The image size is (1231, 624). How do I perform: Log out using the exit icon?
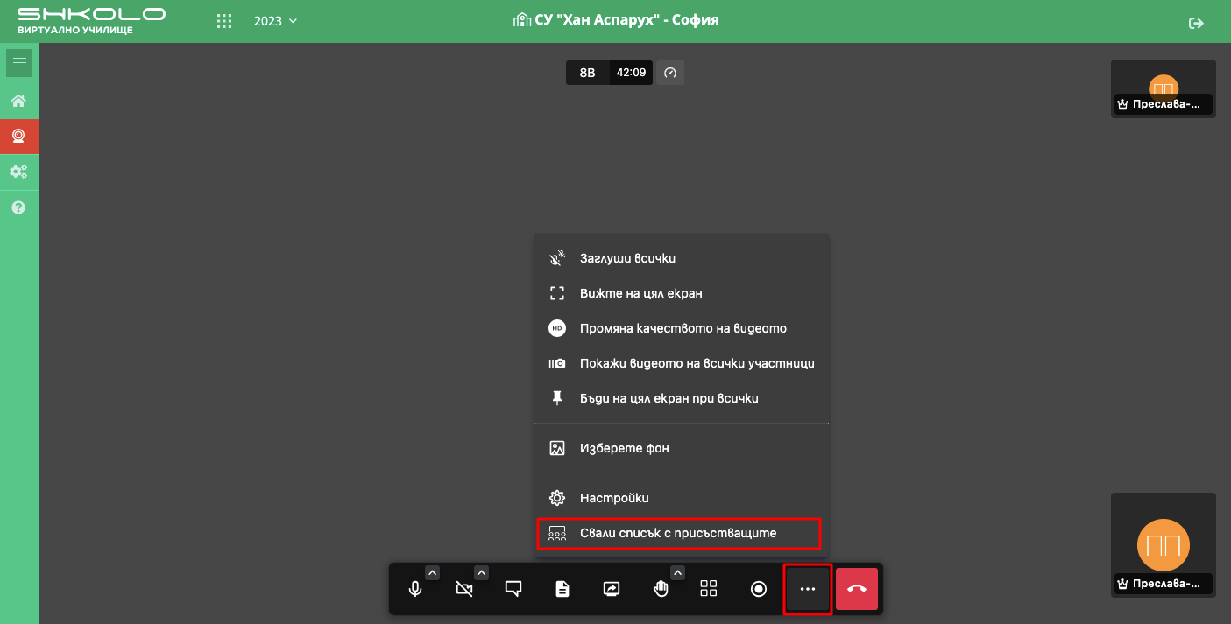1196,24
